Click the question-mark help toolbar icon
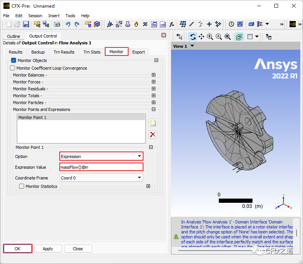This screenshot has width=303, height=264. point(269,36)
